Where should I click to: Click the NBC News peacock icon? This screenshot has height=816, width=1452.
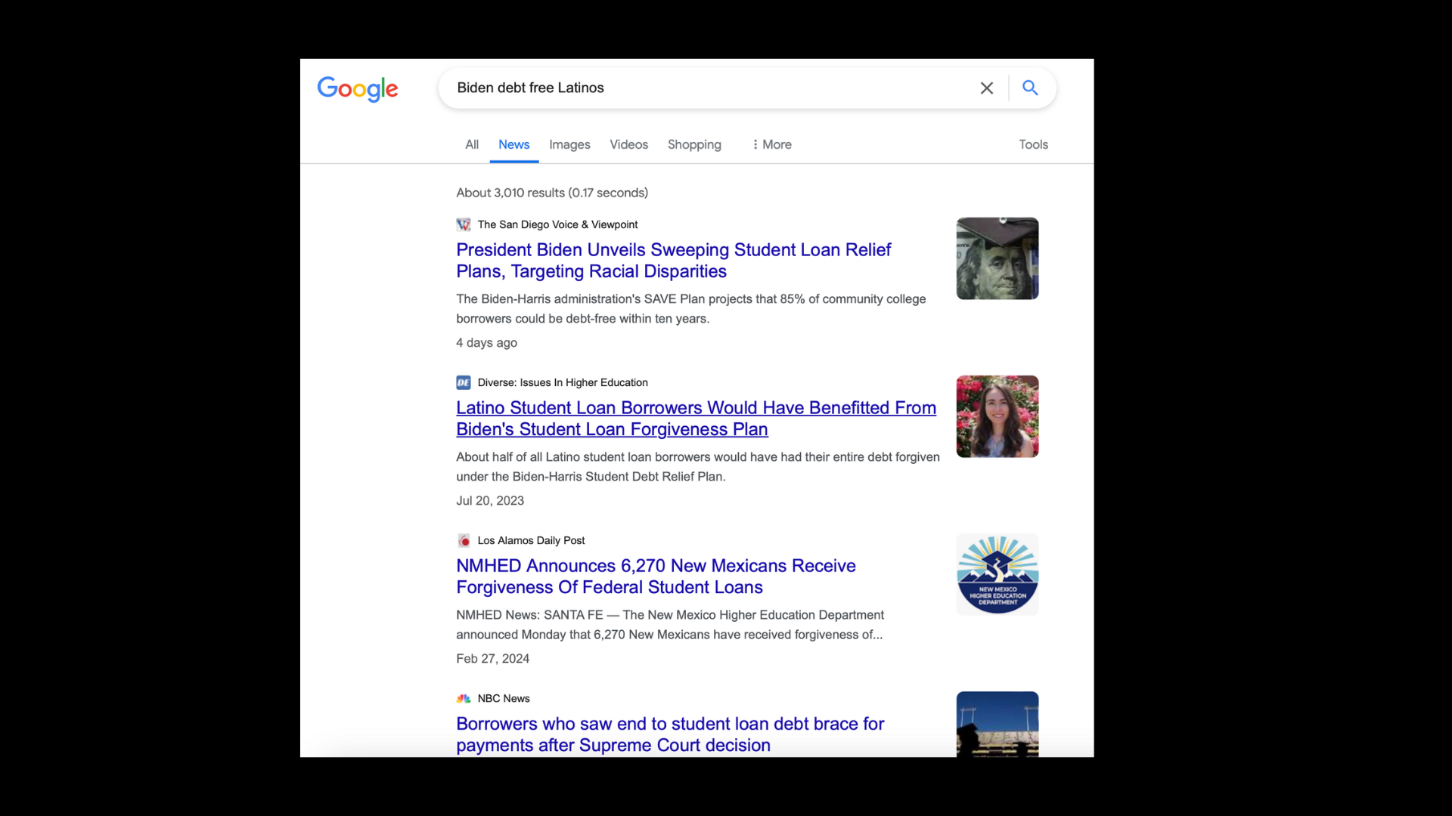[464, 698]
